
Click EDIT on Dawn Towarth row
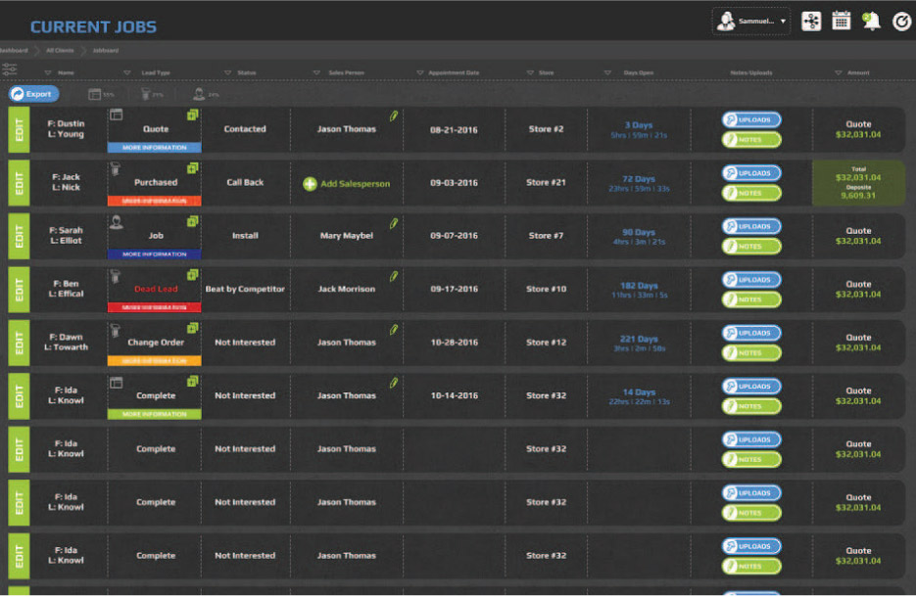19,343
